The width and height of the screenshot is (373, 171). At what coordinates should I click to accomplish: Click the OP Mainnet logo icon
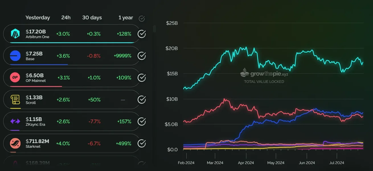click(15, 78)
